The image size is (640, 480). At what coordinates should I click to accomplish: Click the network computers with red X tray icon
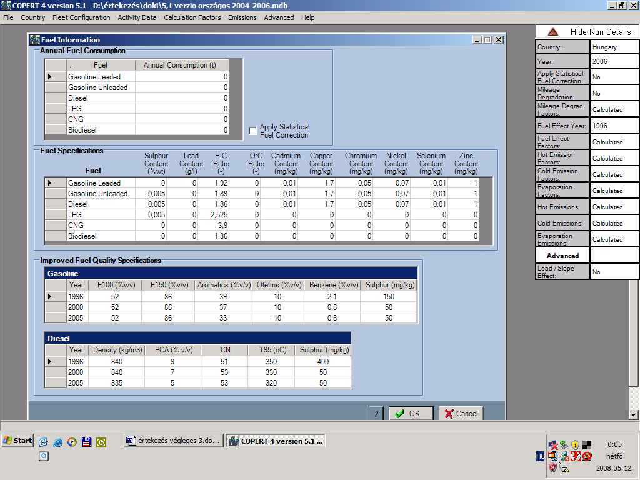coord(553,444)
